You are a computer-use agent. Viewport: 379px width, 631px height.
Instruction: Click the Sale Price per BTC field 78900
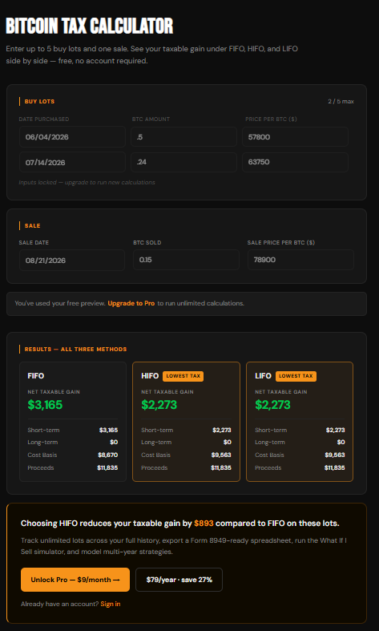tap(301, 260)
